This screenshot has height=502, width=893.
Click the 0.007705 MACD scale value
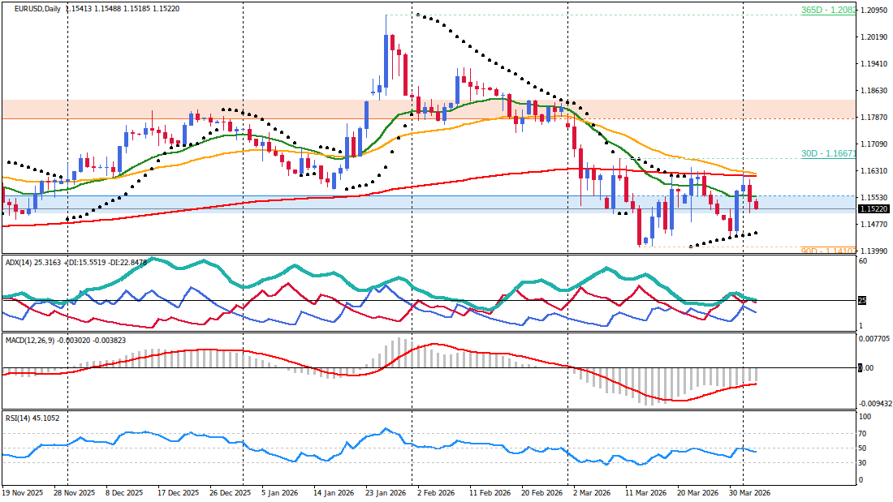coord(874,338)
